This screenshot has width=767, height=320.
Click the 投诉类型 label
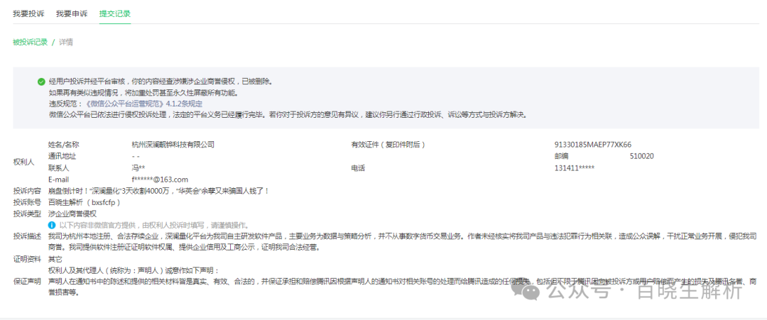[x=27, y=214]
